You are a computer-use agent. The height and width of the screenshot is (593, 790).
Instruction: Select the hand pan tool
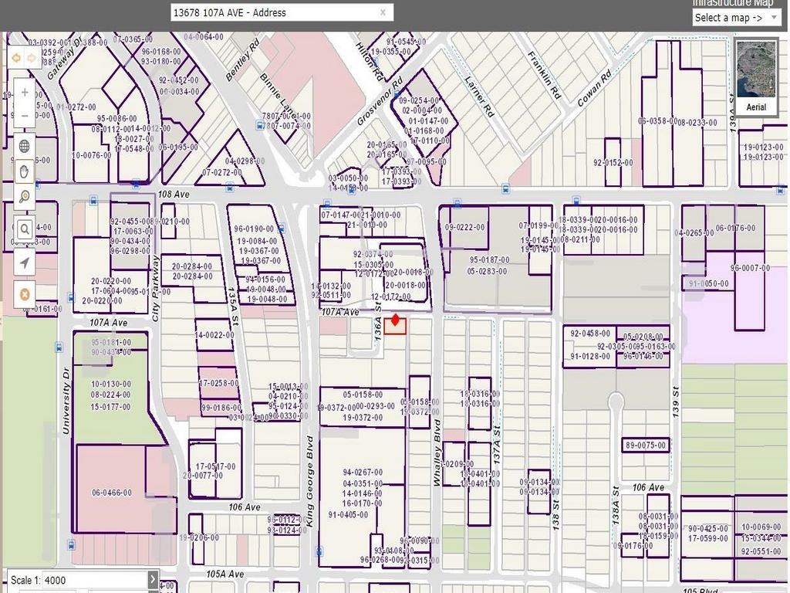point(25,171)
